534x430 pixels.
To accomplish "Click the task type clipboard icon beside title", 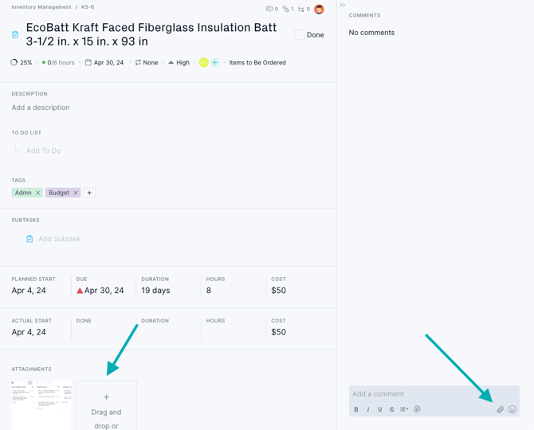I will pyautogui.click(x=15, y=35).
